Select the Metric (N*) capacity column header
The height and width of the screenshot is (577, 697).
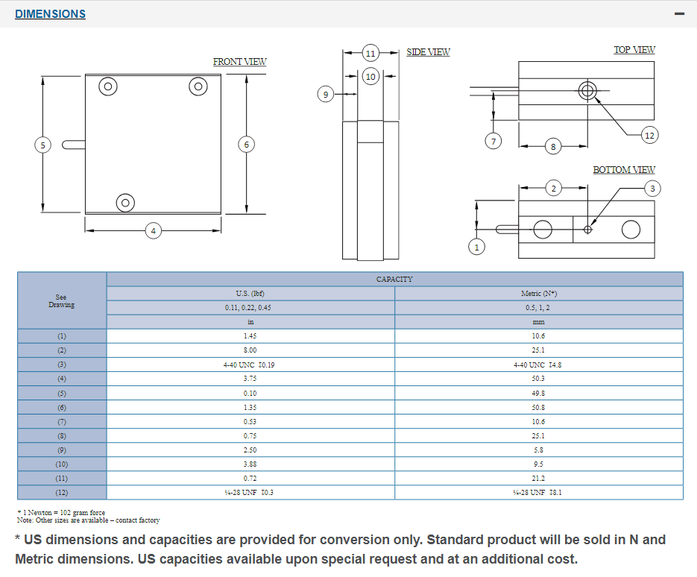coord(538,293)
